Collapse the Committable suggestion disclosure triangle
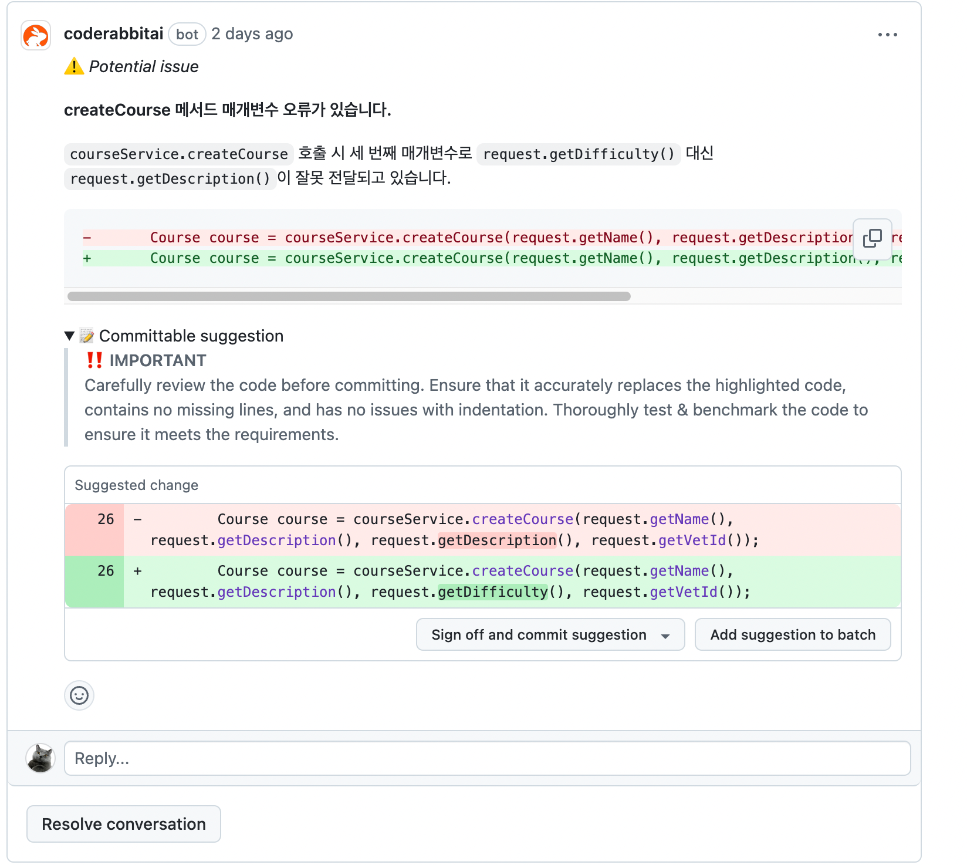This screenshot has height=865, width=967. (70, 336)
